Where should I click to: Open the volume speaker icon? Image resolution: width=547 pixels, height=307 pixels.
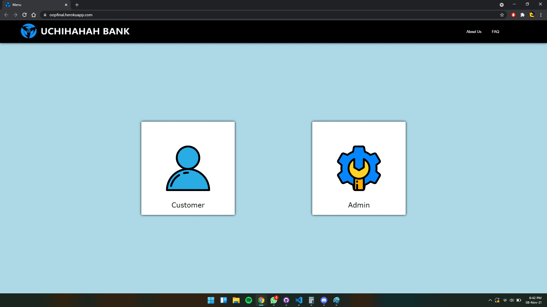tap(512, 300)
